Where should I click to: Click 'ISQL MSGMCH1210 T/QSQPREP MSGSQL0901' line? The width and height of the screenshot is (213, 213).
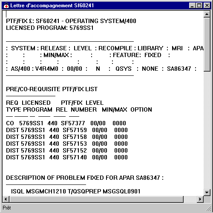[x=76, y=191]
